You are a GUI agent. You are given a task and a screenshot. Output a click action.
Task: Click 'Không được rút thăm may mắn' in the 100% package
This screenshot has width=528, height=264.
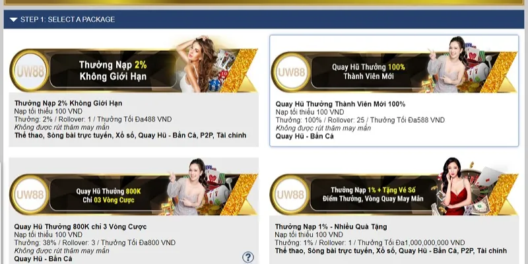[323, 128]
